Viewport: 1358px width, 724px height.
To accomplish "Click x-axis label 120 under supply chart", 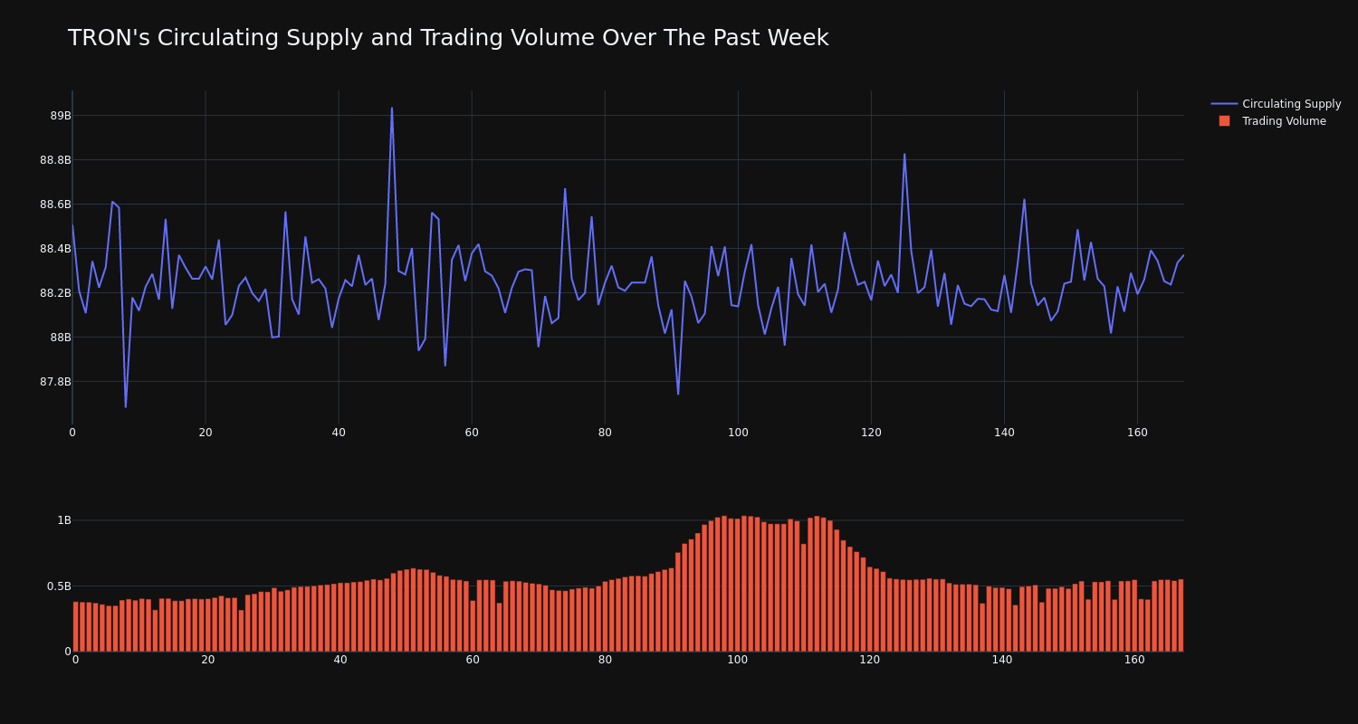I will (x=871, y=433).
